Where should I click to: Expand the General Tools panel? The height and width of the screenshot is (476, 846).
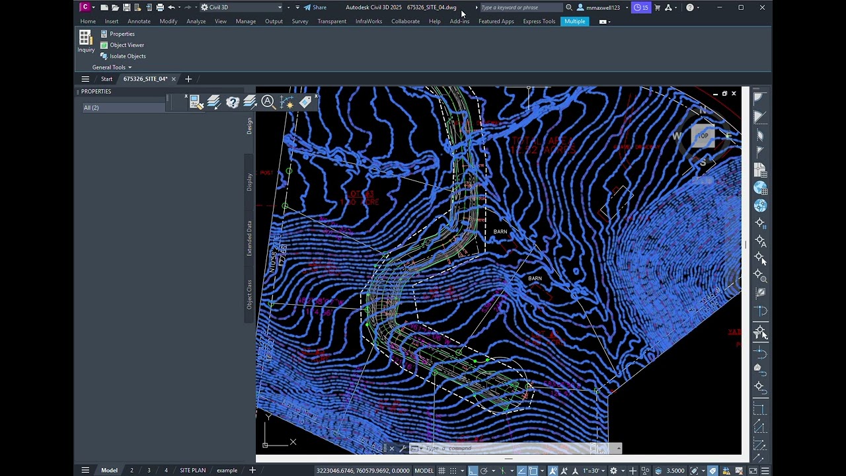(x=112, y=67)
